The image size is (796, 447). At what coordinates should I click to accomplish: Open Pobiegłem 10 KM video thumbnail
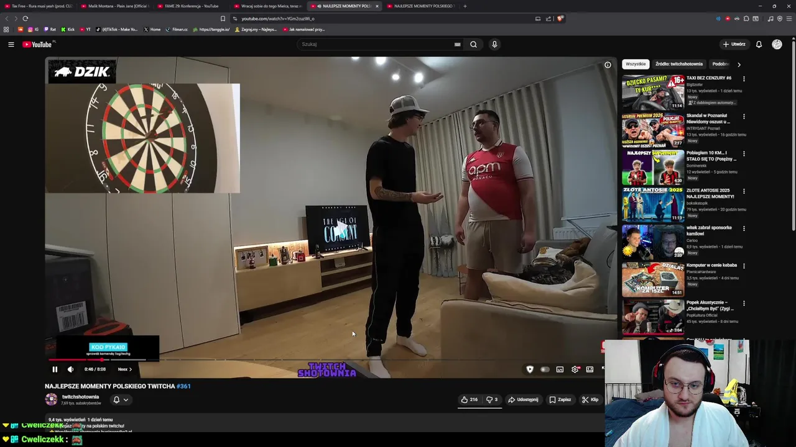click(x=653, y=167)
